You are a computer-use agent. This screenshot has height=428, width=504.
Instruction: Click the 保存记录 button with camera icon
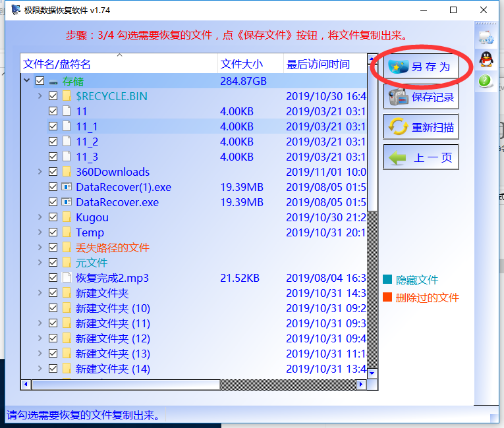click(x=421, y=97)
